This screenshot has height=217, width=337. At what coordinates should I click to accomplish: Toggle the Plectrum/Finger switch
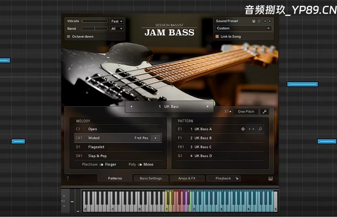[101, 164]
